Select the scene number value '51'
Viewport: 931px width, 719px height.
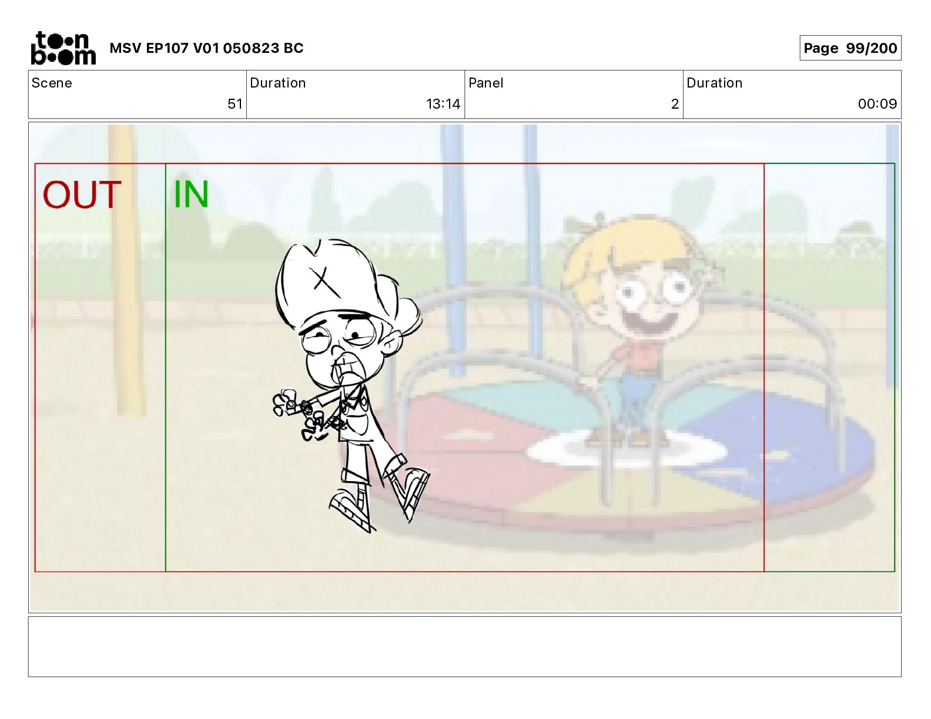pos(235,104)
